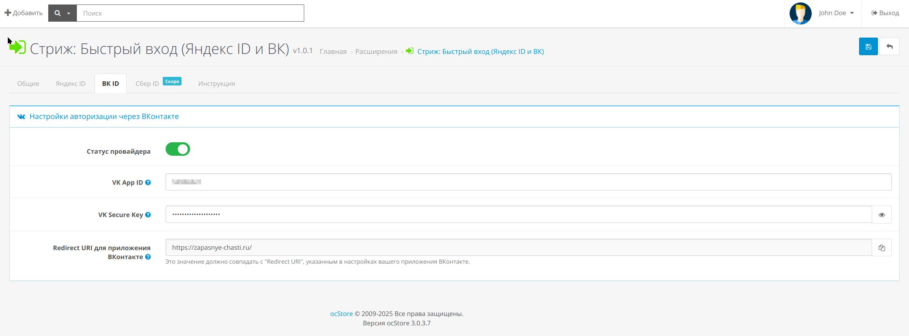Click 'Настройки авторизации через ВКонтакте' heading
The width and height of the screenshot is (909, 336).
(x=104, y=116)
